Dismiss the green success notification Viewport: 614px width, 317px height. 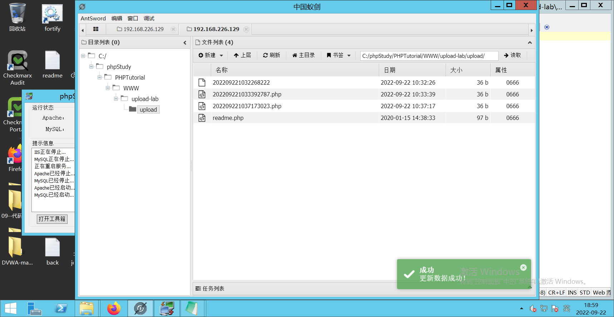coord(523,267)
